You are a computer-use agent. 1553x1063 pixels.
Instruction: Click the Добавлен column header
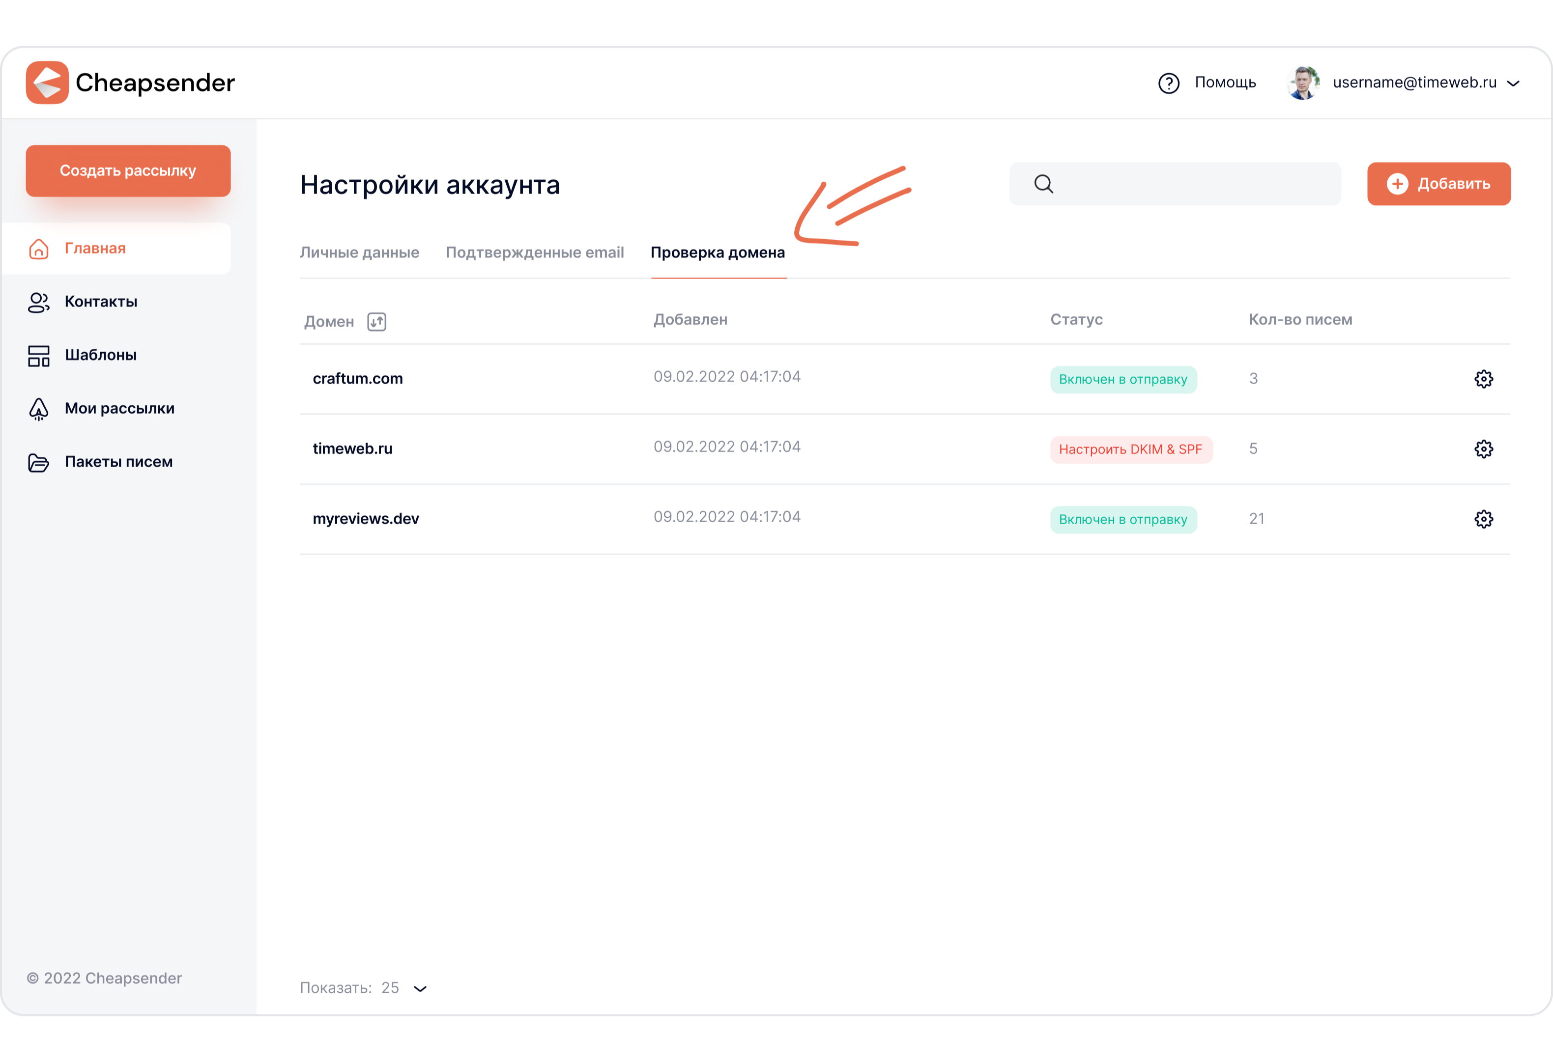pyautogui.click(x=690, y=320)
